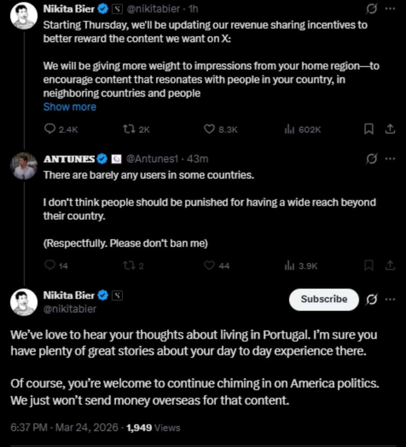Open more options on ANTUNES's reply

(x=390, y=159)
